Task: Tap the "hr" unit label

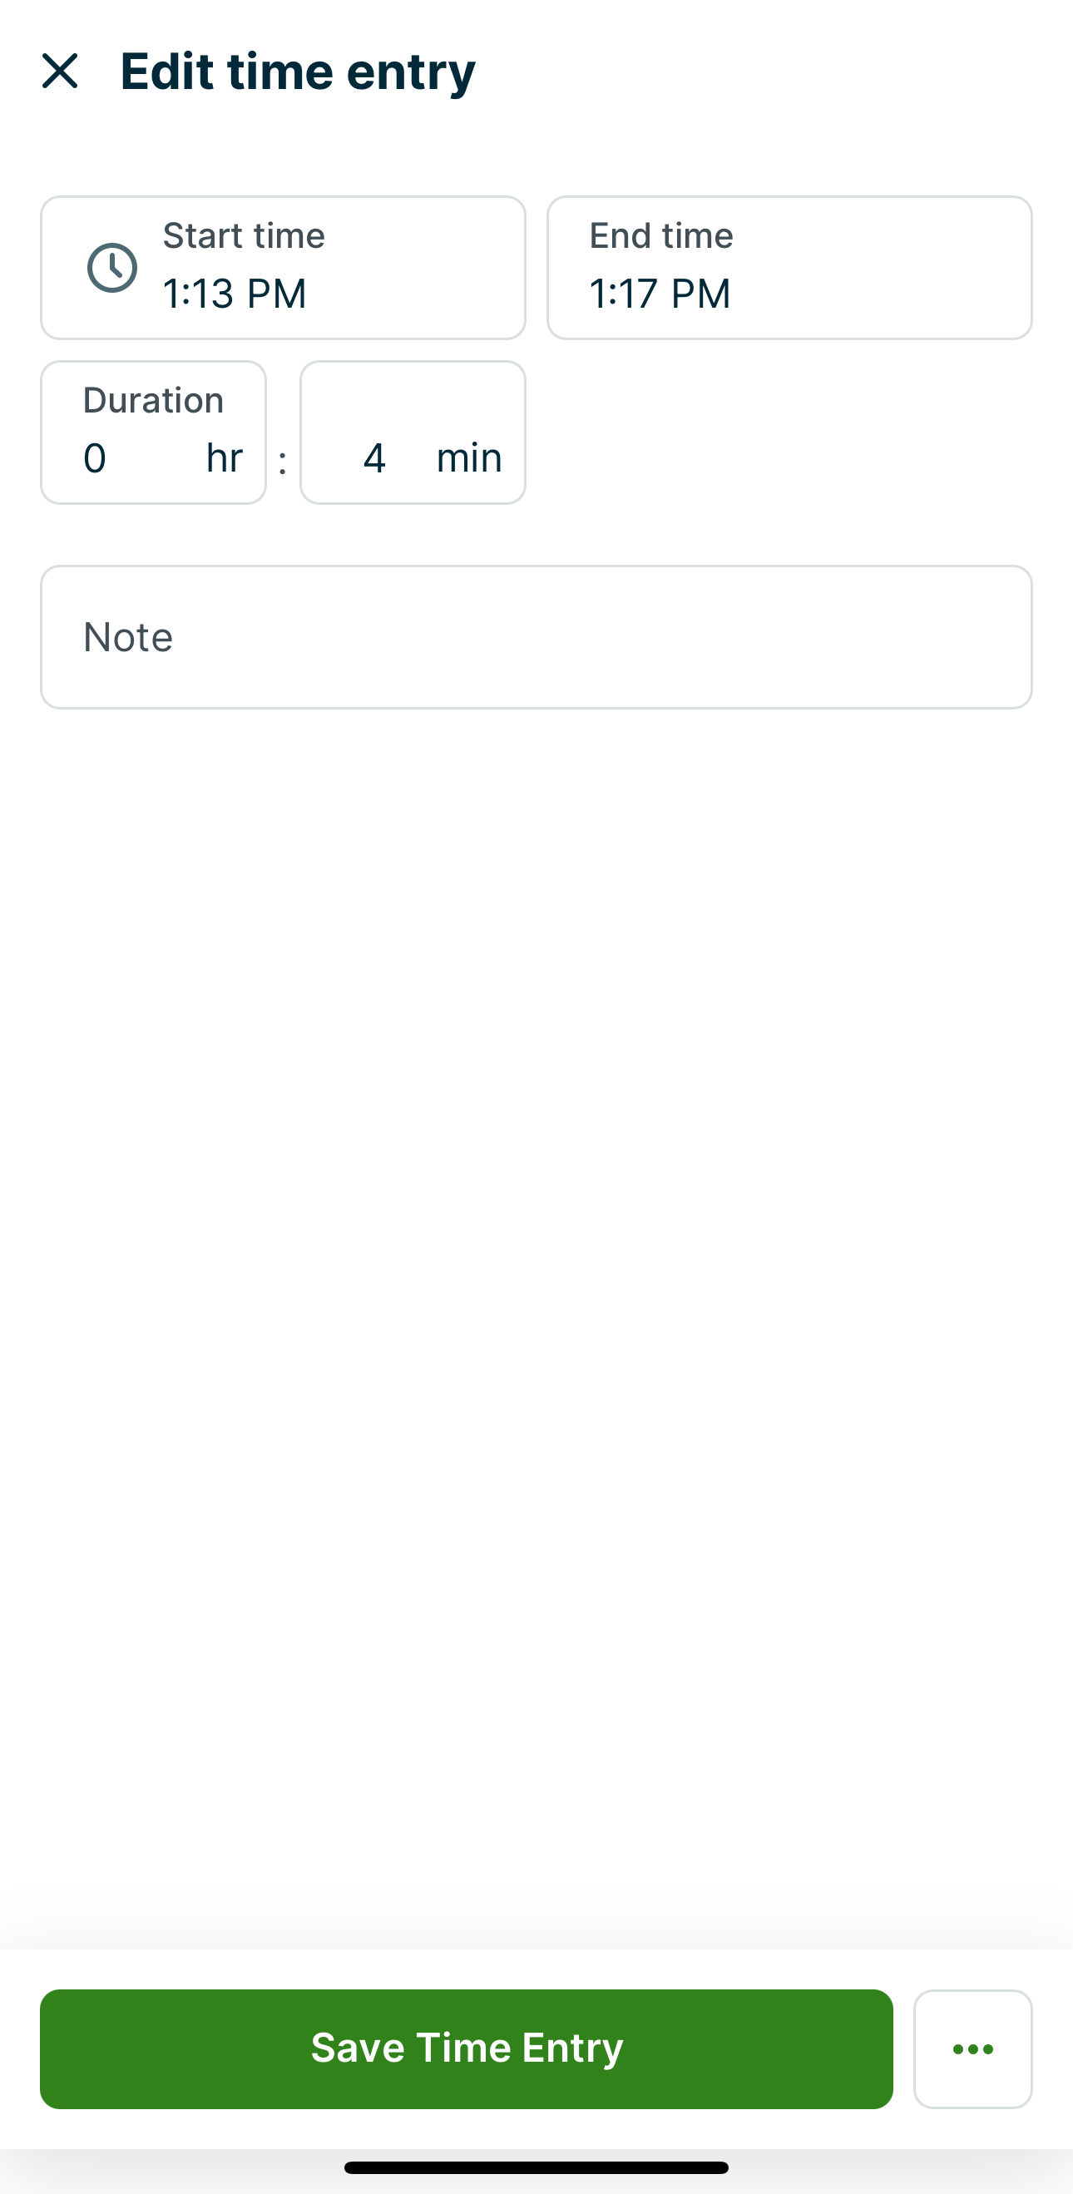Action: tap(224, 458)
